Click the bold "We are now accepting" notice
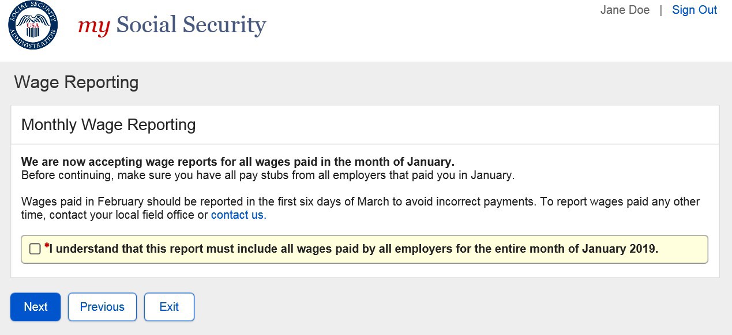Image resolution: width=732 pixels, height=335 pixels. pyautogui.click(x=238, y=162)
